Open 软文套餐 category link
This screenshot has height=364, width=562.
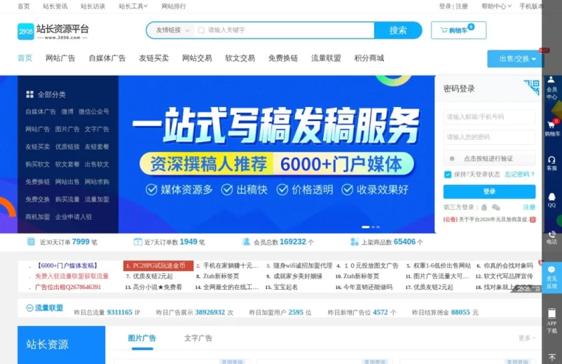(67, 164)
